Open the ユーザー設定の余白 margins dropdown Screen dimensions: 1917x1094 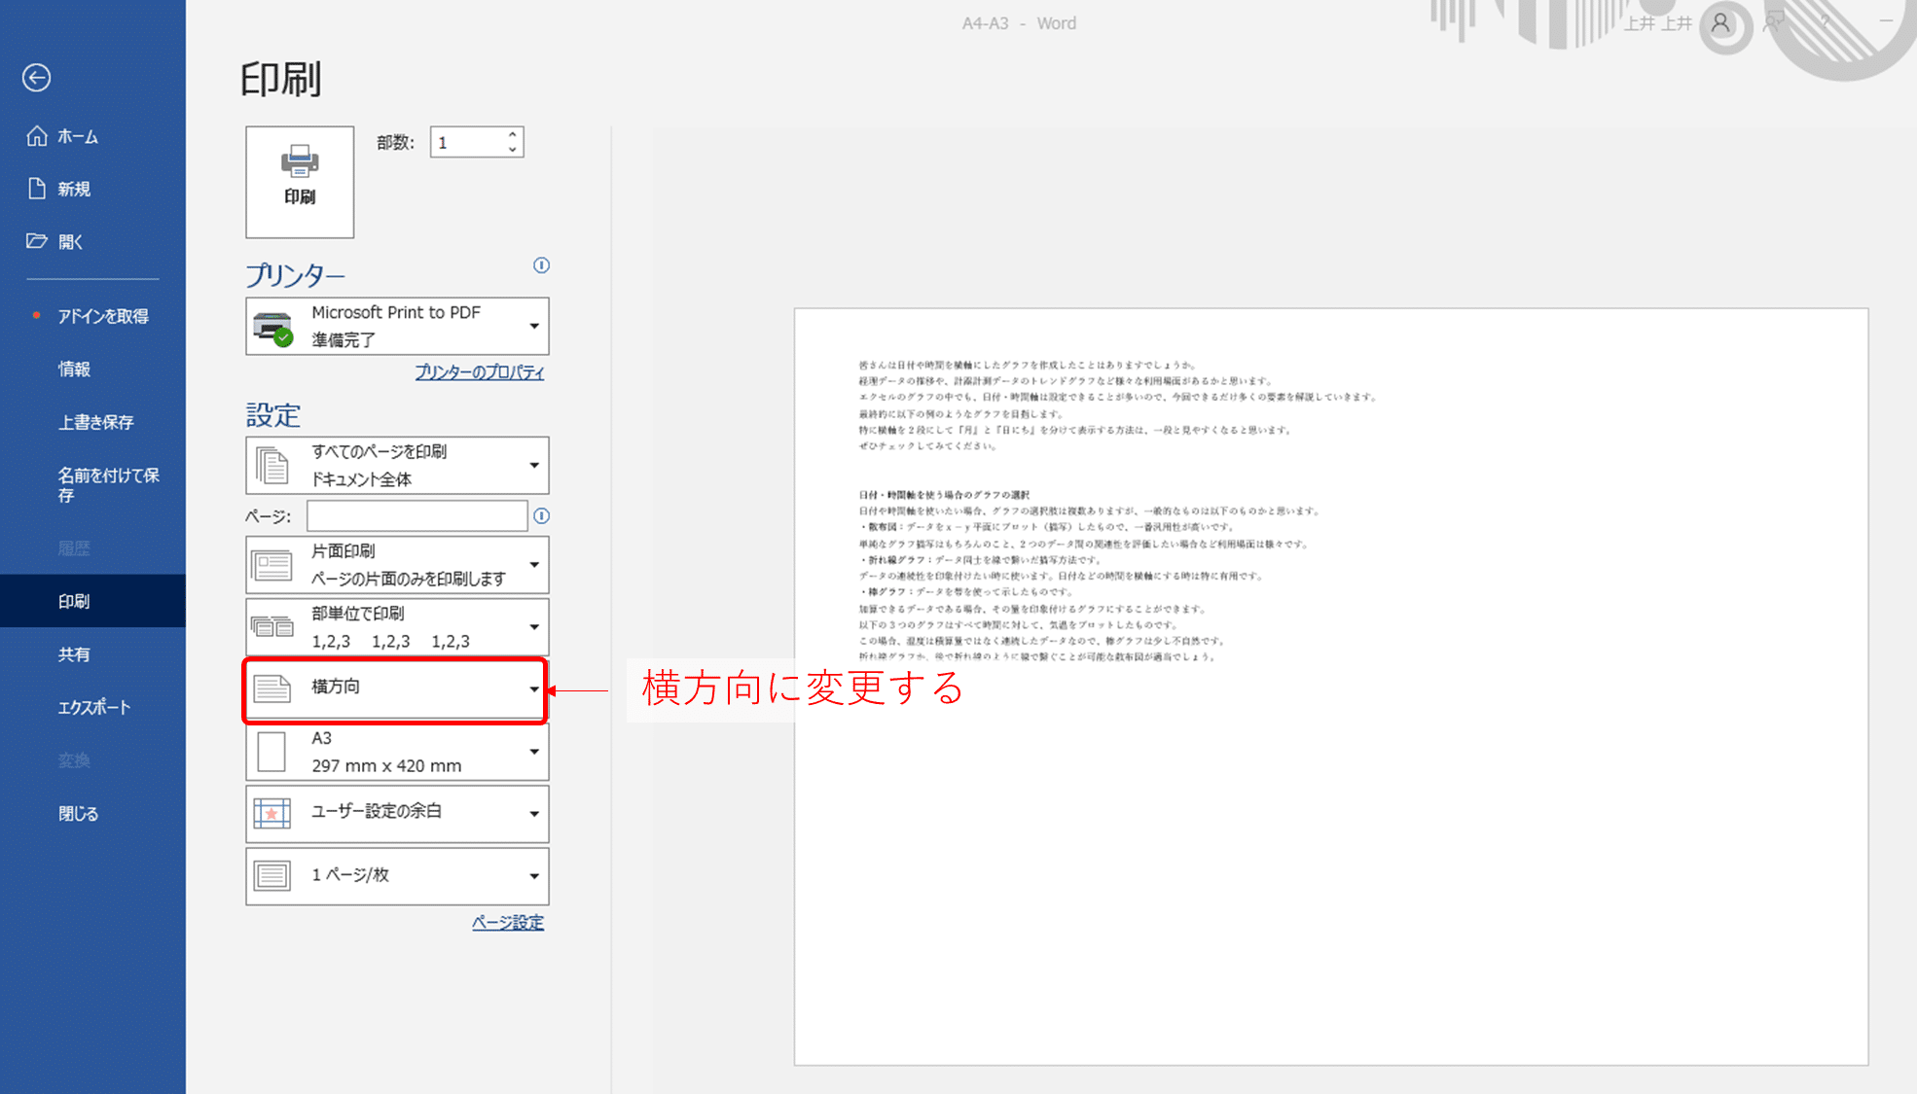tap(533, 813)
